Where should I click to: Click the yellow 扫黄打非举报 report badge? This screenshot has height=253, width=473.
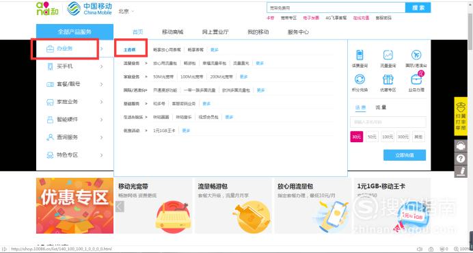(x=461, y=116)
